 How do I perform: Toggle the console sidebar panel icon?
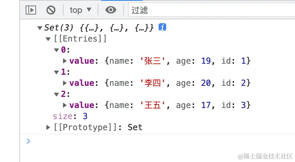(31, 10)
